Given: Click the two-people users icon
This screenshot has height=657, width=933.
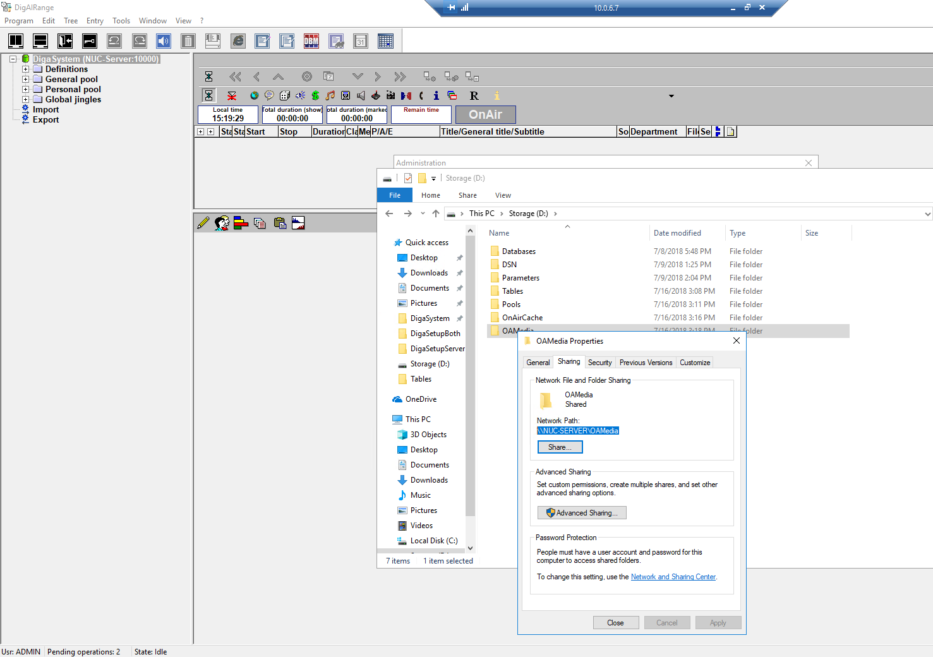Looking at the screenshot, I should (x=222, y=223).
